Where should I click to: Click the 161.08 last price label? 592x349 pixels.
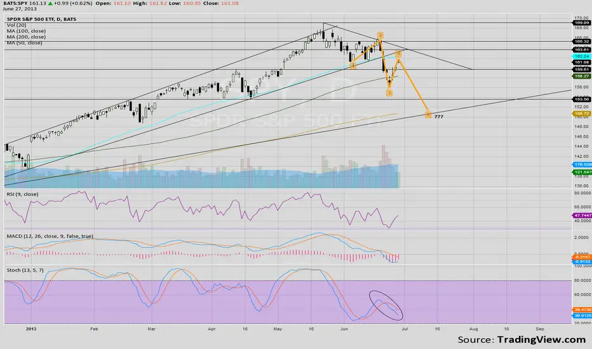point(582,62)
